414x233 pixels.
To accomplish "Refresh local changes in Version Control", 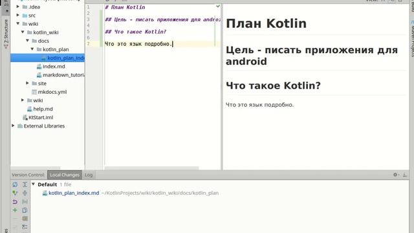I will (x=15, y=184).
